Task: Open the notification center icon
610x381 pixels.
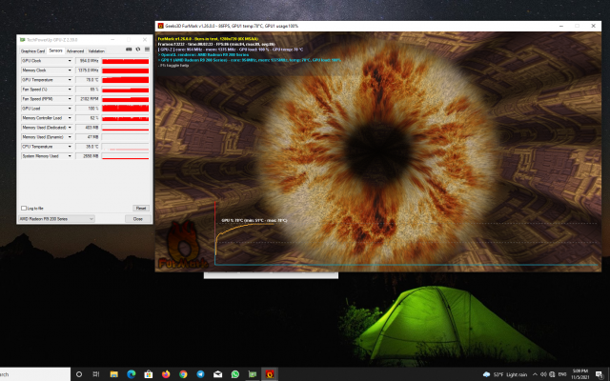Action: pos(600,374)
